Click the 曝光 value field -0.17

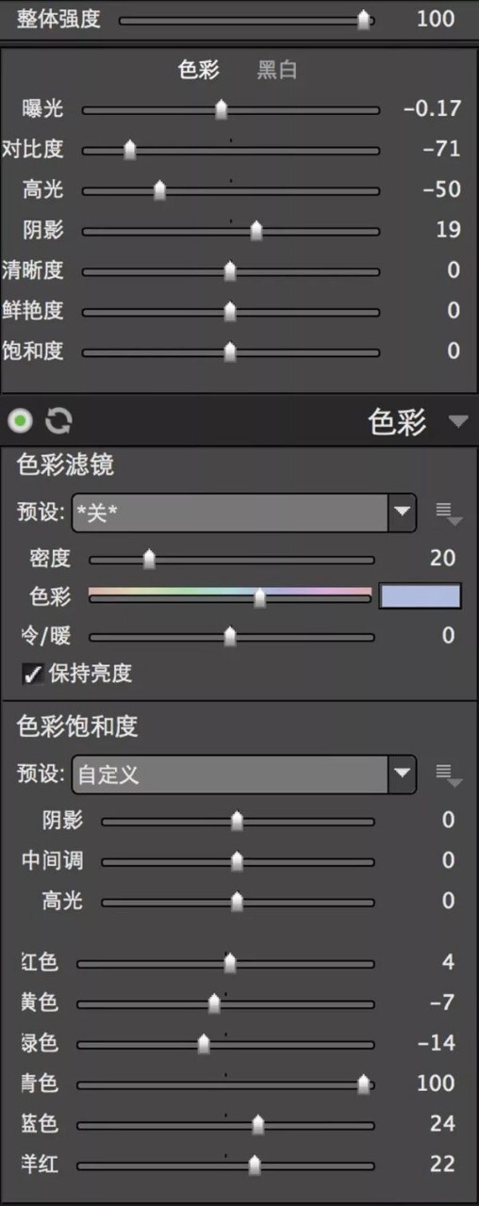(x=432, y=108)
